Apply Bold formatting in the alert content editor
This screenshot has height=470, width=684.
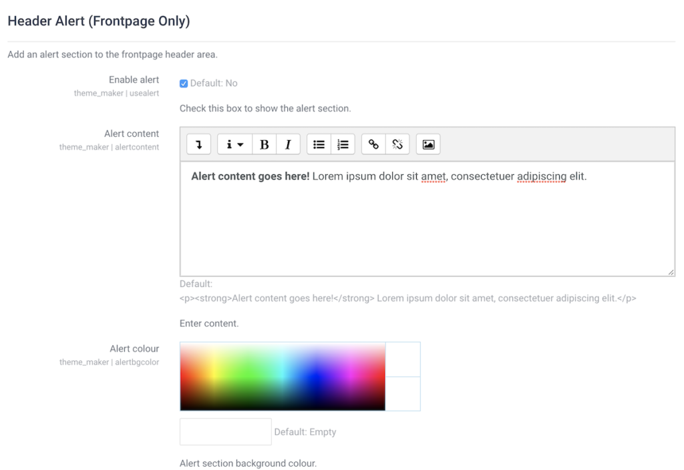tap(264, 144)
